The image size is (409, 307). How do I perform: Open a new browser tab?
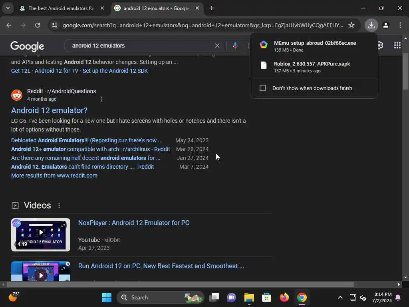coord(212,8)
